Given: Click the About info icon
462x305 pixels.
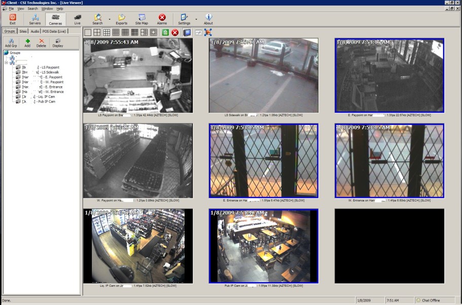Looking at the screenshot, I should (x=208, y=19).
